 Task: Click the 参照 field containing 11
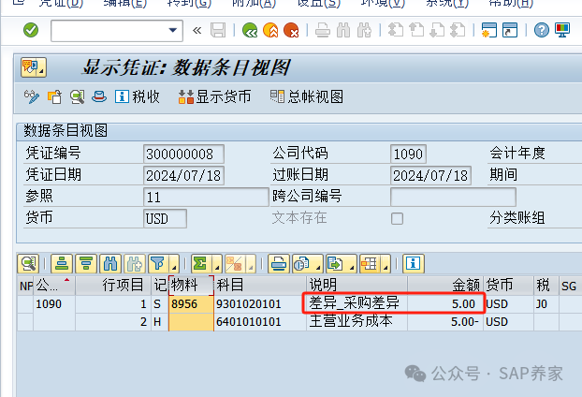tap(206, 197)
